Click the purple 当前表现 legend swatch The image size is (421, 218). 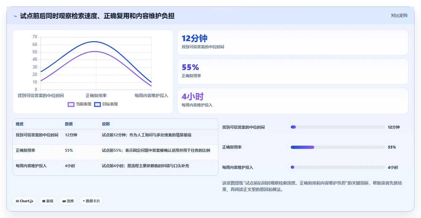(71, 104)
